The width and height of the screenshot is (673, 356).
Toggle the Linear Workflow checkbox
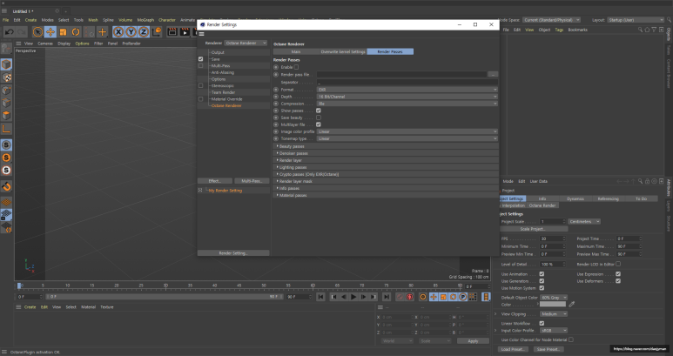(x=542, y=324)
